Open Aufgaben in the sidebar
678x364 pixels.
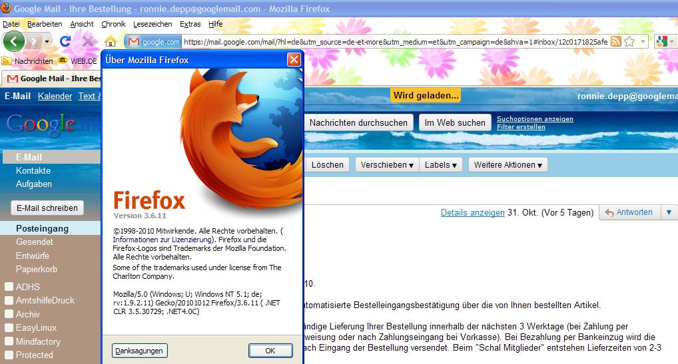pos(34,184)
